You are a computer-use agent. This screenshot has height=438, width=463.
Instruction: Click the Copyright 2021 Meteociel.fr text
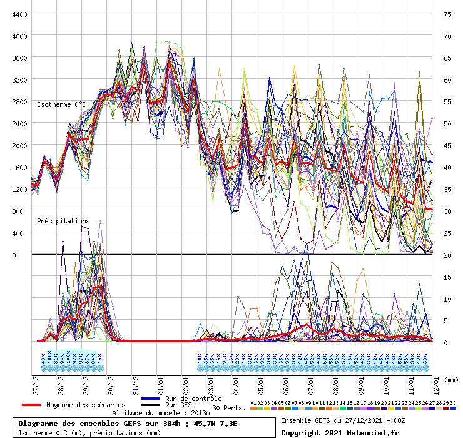point(340,432)
